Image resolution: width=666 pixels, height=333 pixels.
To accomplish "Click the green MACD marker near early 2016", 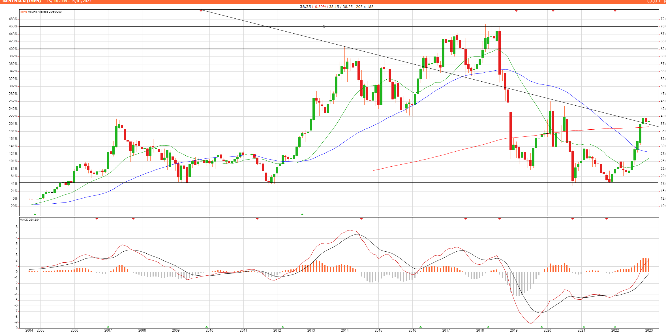I will pos(421,327).
